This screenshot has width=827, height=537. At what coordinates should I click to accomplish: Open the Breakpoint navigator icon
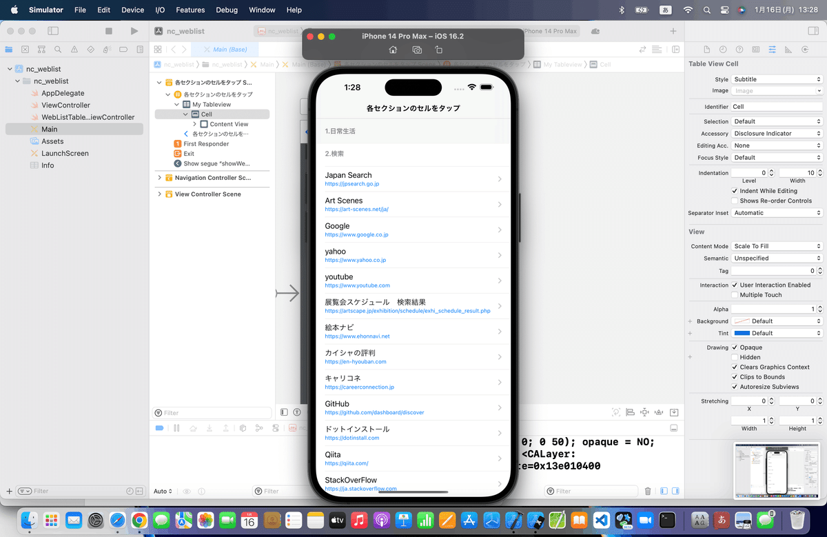coord(124,50)
